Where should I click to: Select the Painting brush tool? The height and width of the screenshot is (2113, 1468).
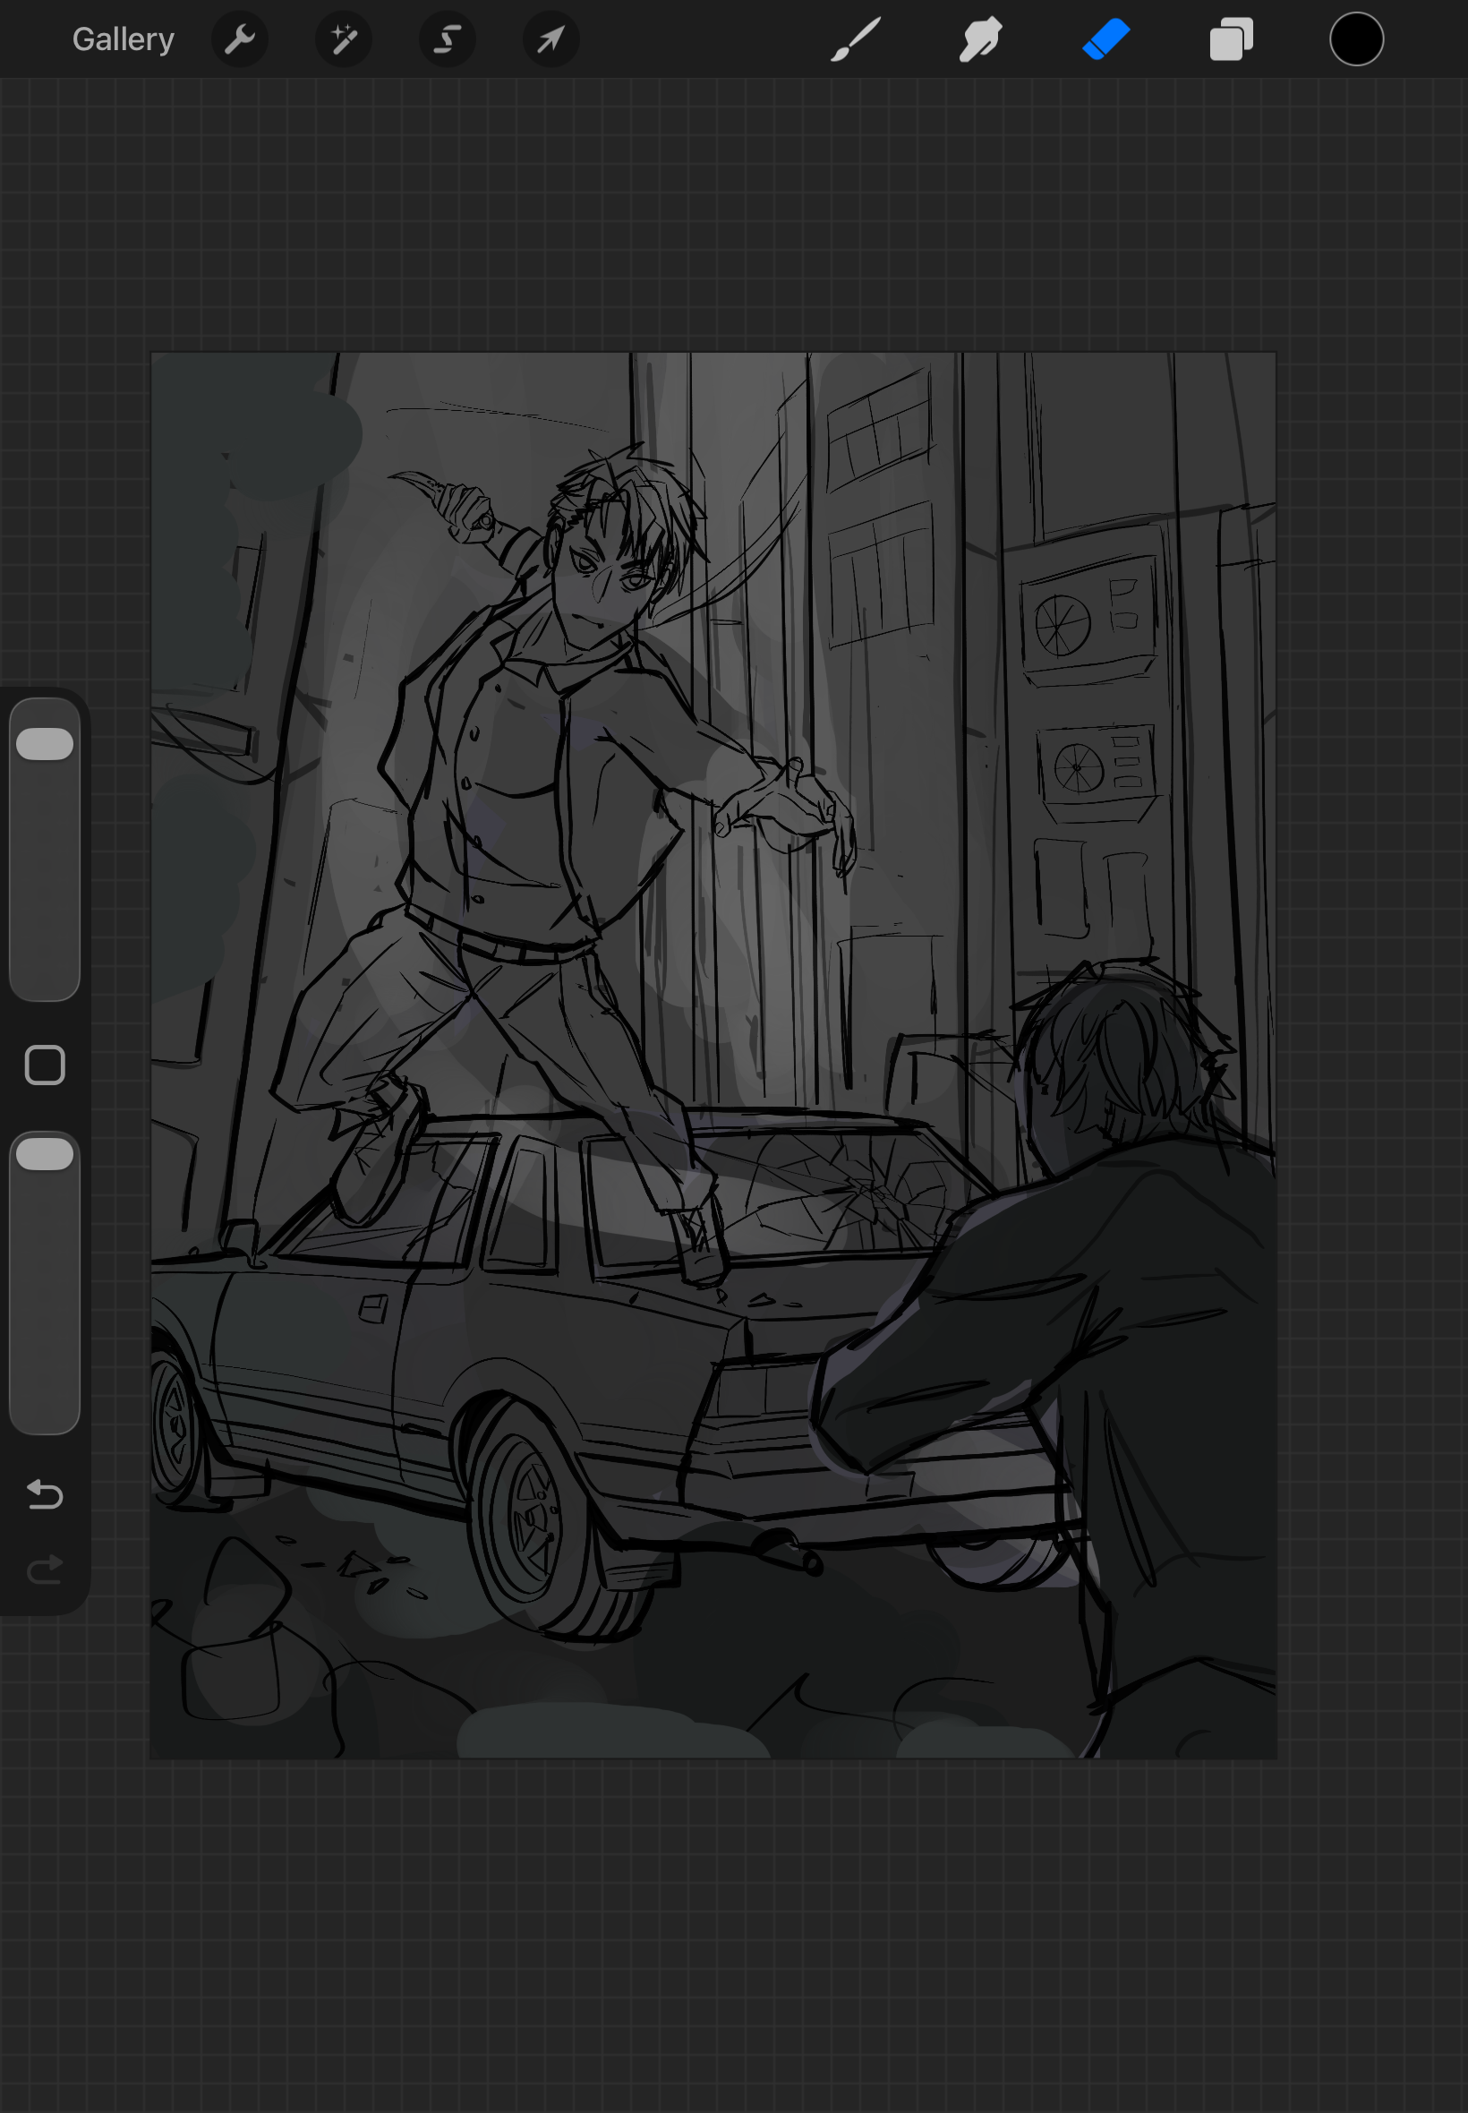click(x=854, y=38)
